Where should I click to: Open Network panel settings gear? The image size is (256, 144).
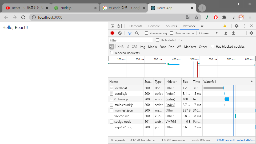coord(251,33)
